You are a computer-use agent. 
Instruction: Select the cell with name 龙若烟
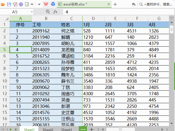[x=72, y=50]
